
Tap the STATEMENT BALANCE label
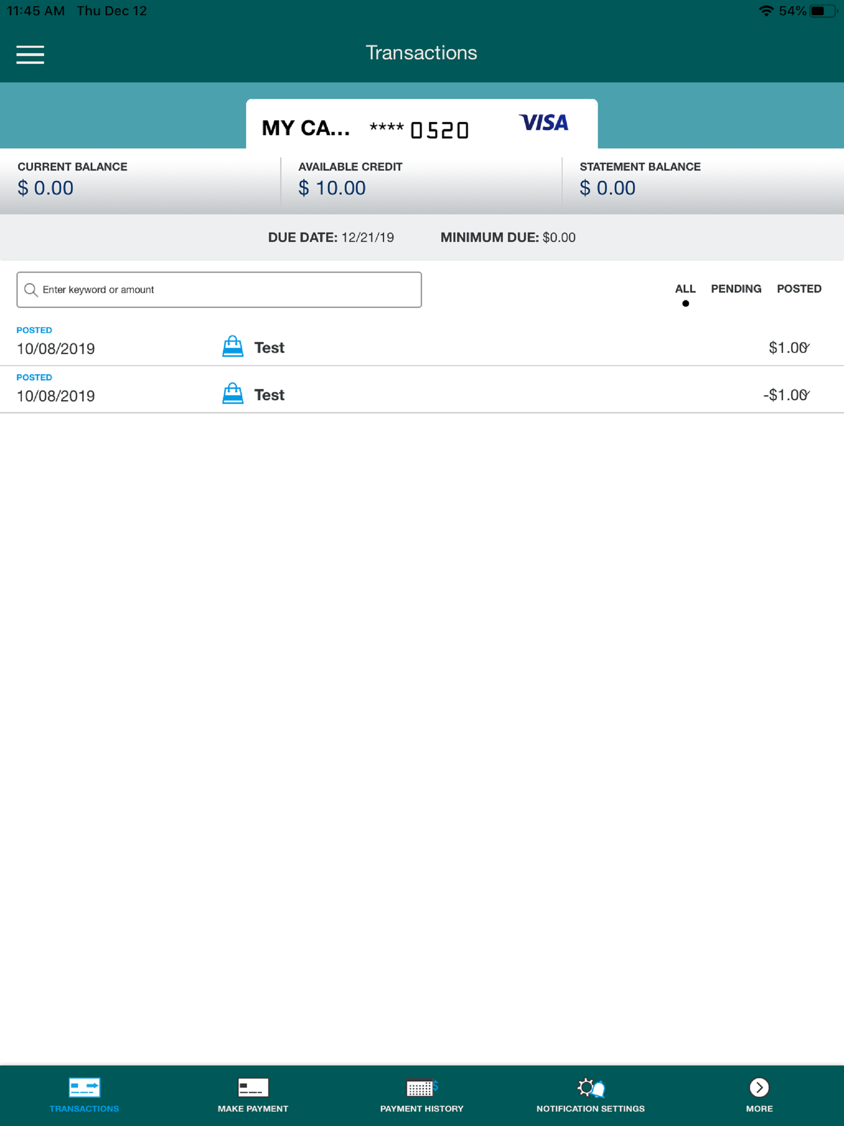tap(640, 167)
